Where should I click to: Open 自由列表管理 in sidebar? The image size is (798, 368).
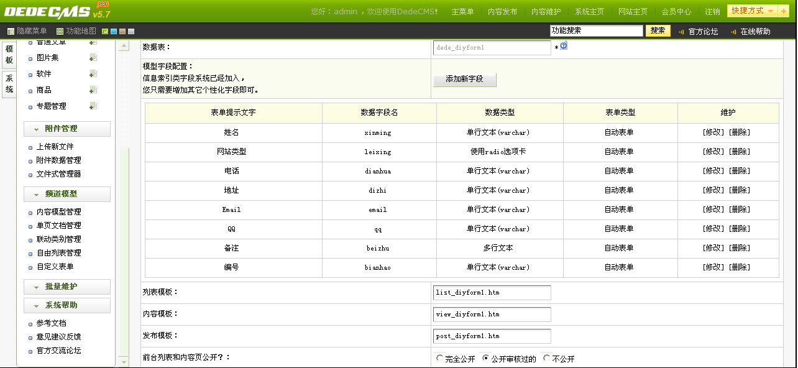click(x=59, y=253)
